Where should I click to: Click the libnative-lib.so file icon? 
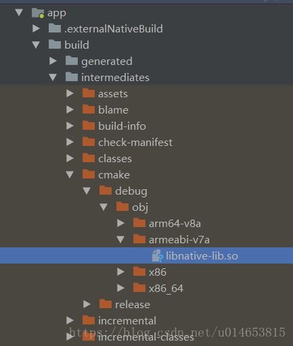point(157,255)
